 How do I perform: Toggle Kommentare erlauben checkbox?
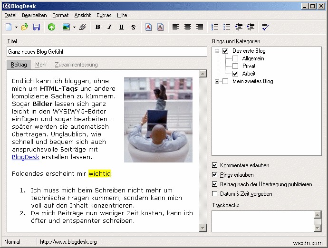(214, 165)
